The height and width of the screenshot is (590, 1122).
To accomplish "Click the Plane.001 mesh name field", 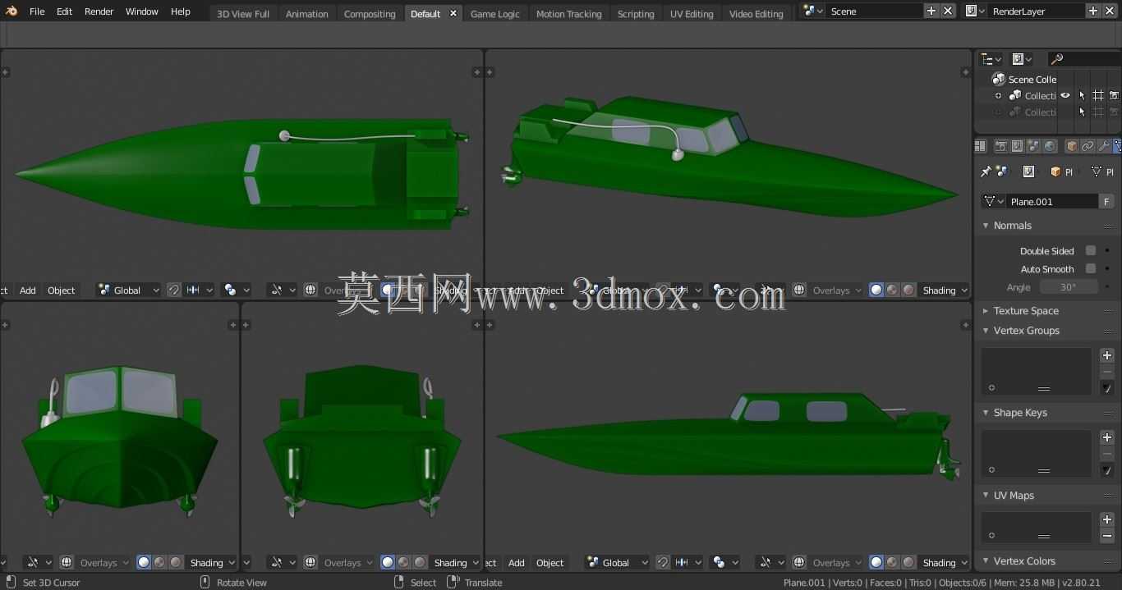I will 1053,202.
